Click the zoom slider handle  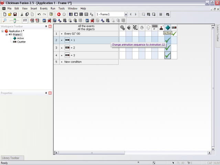14,21
